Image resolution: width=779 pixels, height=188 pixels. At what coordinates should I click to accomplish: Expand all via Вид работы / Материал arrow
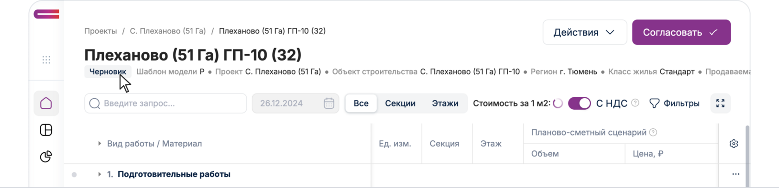tap(99, 144)
